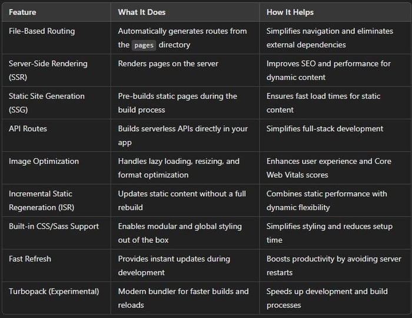The width and height of the screenshot is (412, 318).
Task: Click the Feature column header
Action: click(x=57, y=12)
